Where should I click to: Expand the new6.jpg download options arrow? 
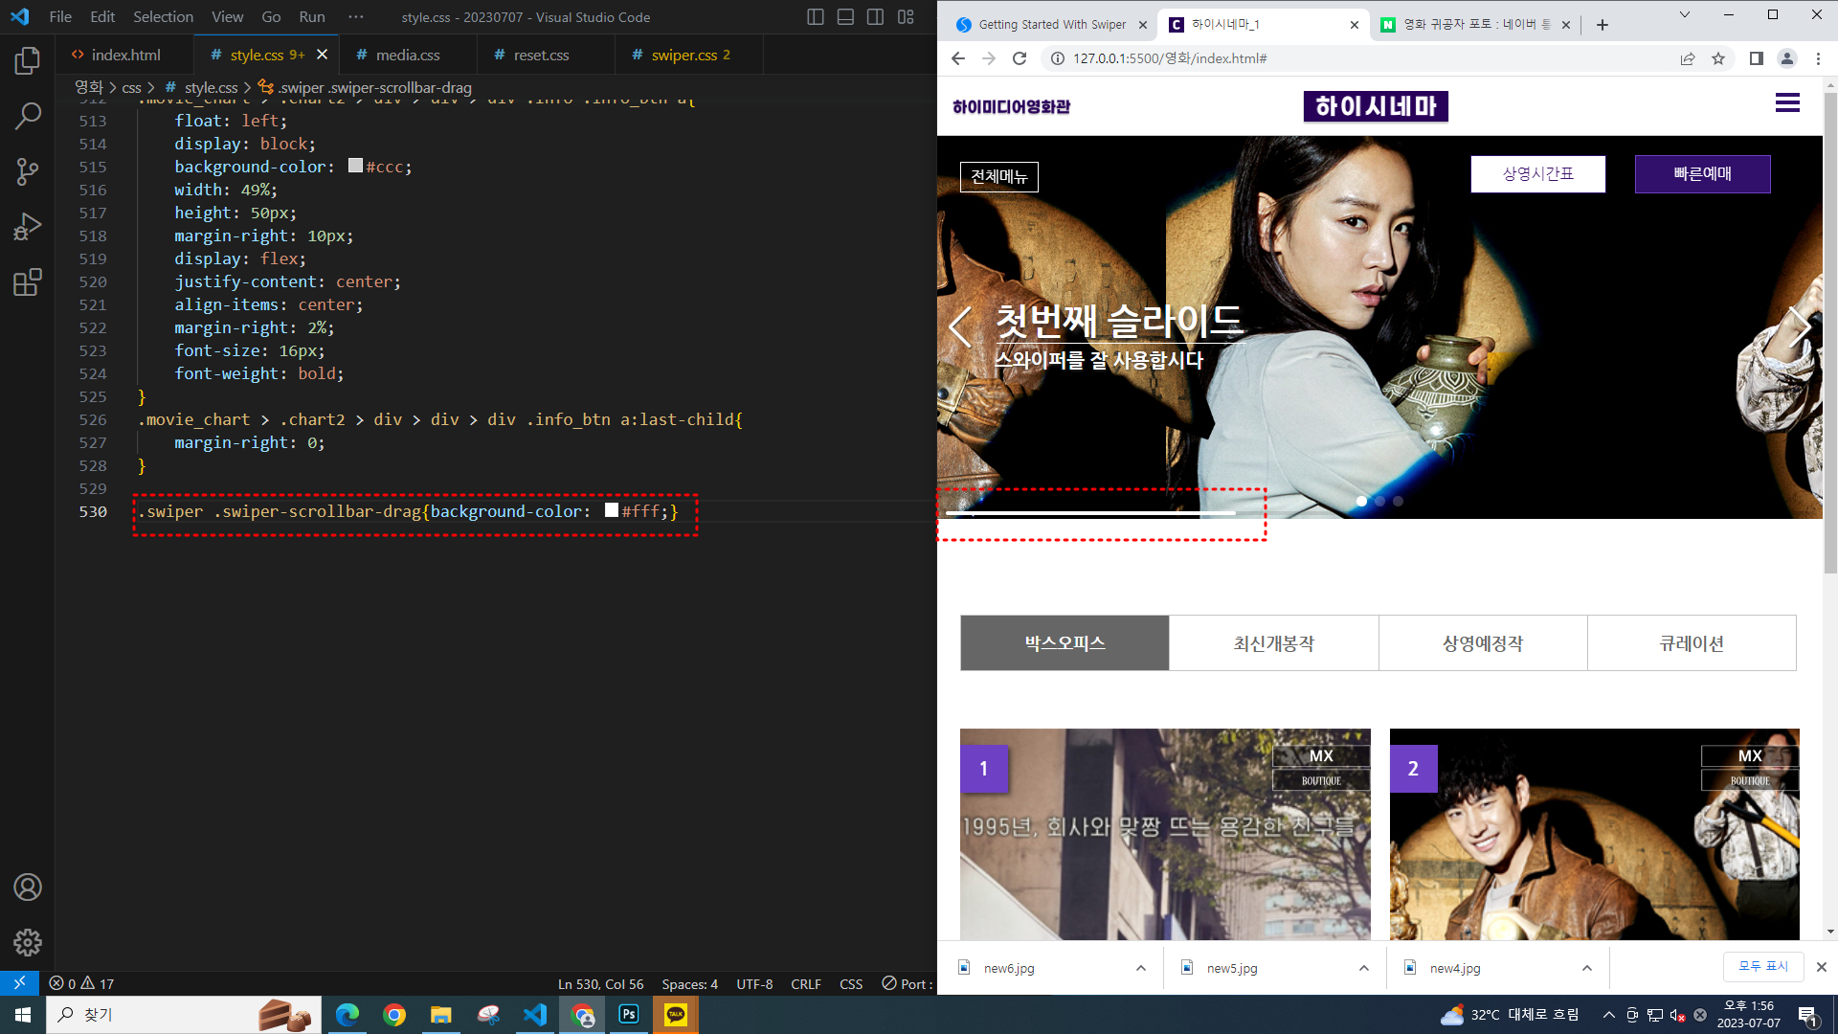1140,968
